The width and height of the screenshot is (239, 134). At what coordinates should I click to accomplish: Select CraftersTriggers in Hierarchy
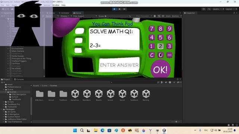coord(19,61)
